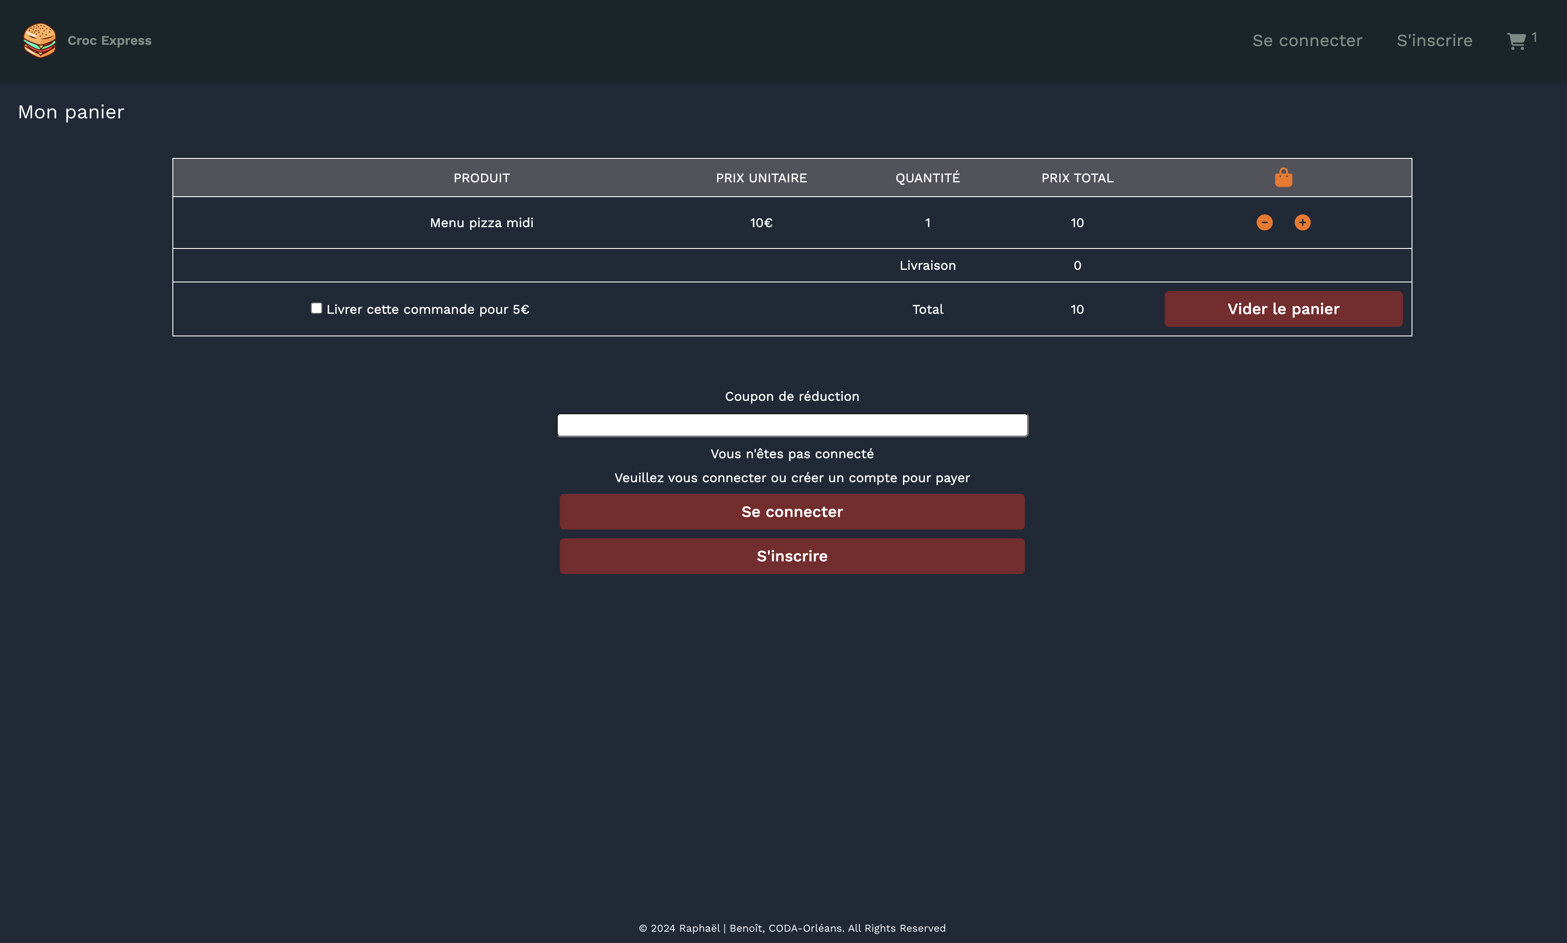Click the cart item count badge
This screenshot has width=1567, height=943.
[1534, 37]
